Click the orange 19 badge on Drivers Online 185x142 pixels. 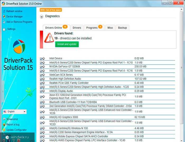[65, 27]
